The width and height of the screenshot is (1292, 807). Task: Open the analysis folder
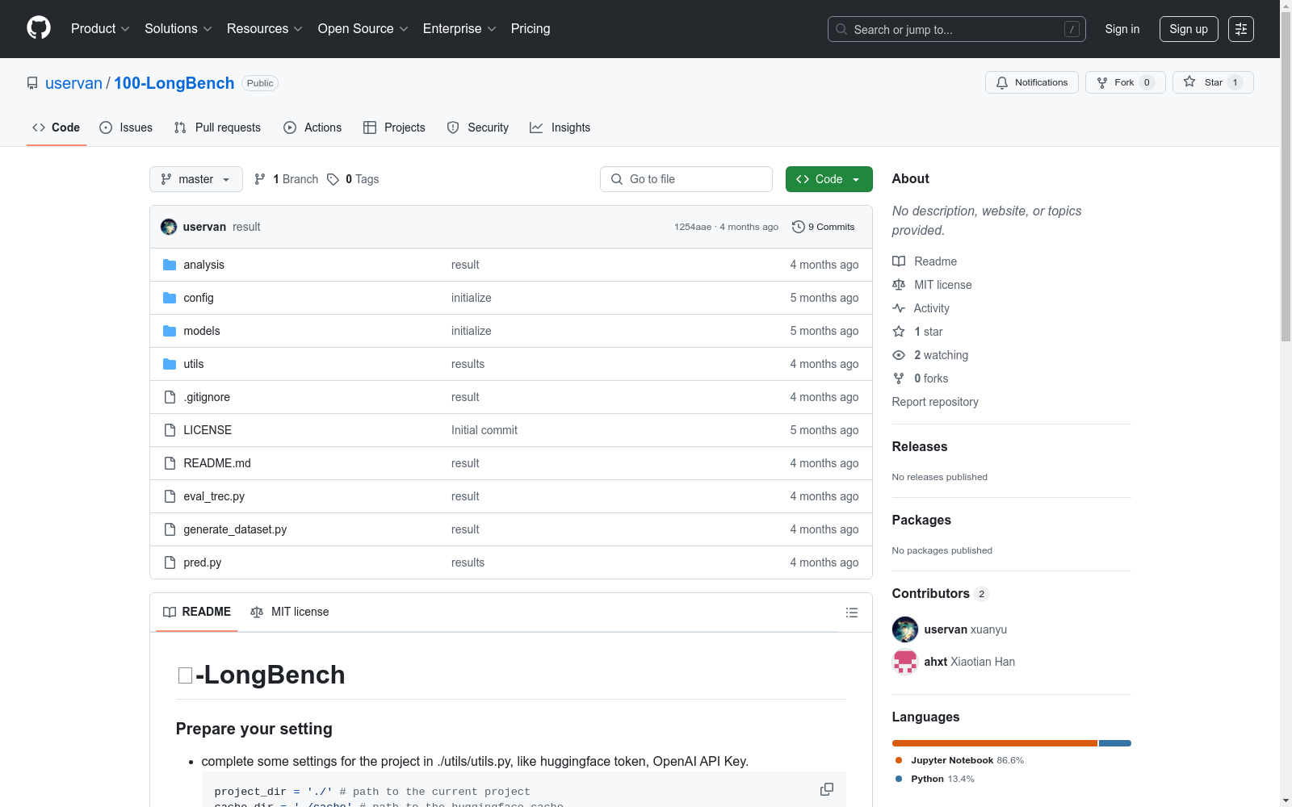click(x=203, y=265)
